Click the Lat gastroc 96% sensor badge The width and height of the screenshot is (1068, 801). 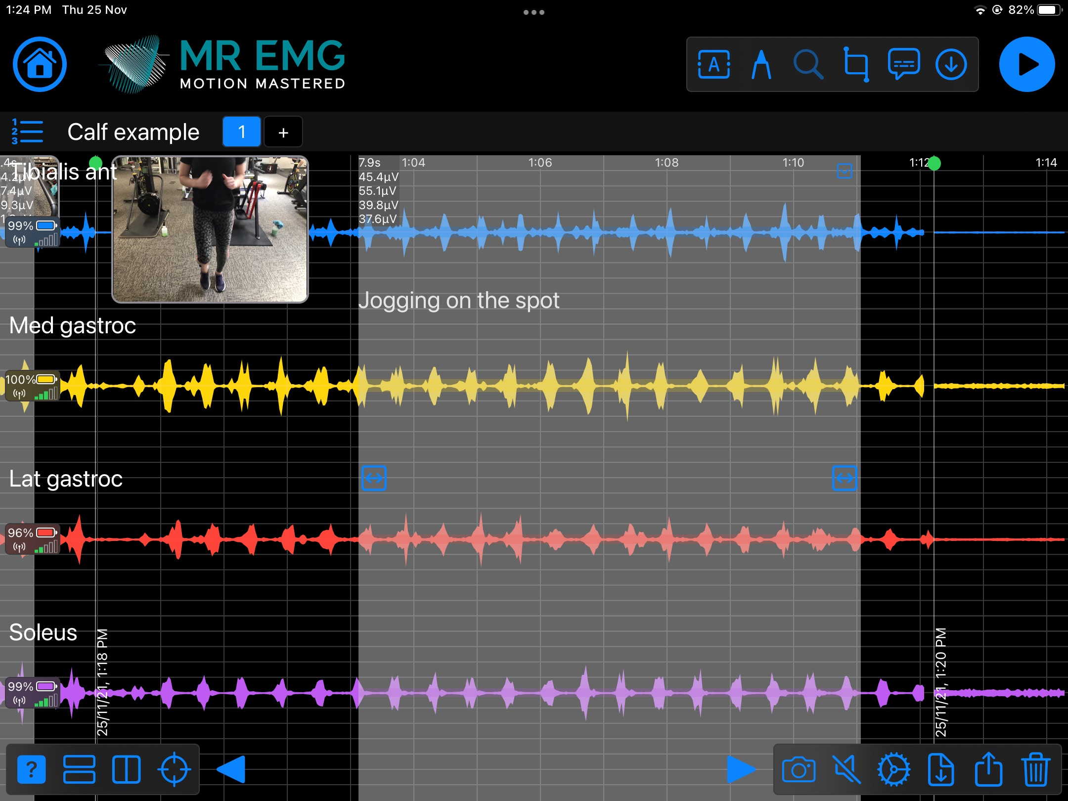33,539
